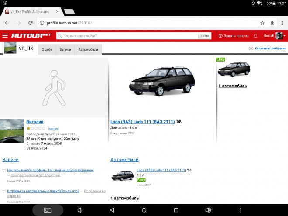The height and width of the screenshot is (216, 288).
Task: Open the large black Lada 111 car photo
Action: tap(162, 82)
